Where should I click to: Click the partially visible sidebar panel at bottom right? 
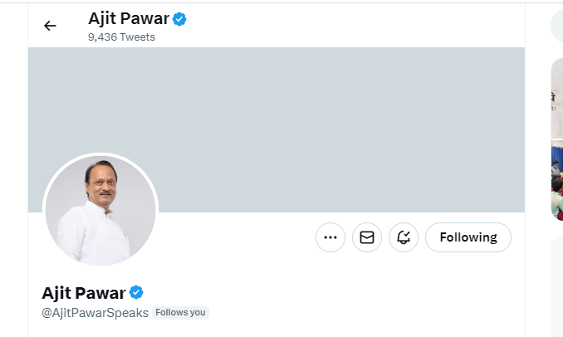557,286
